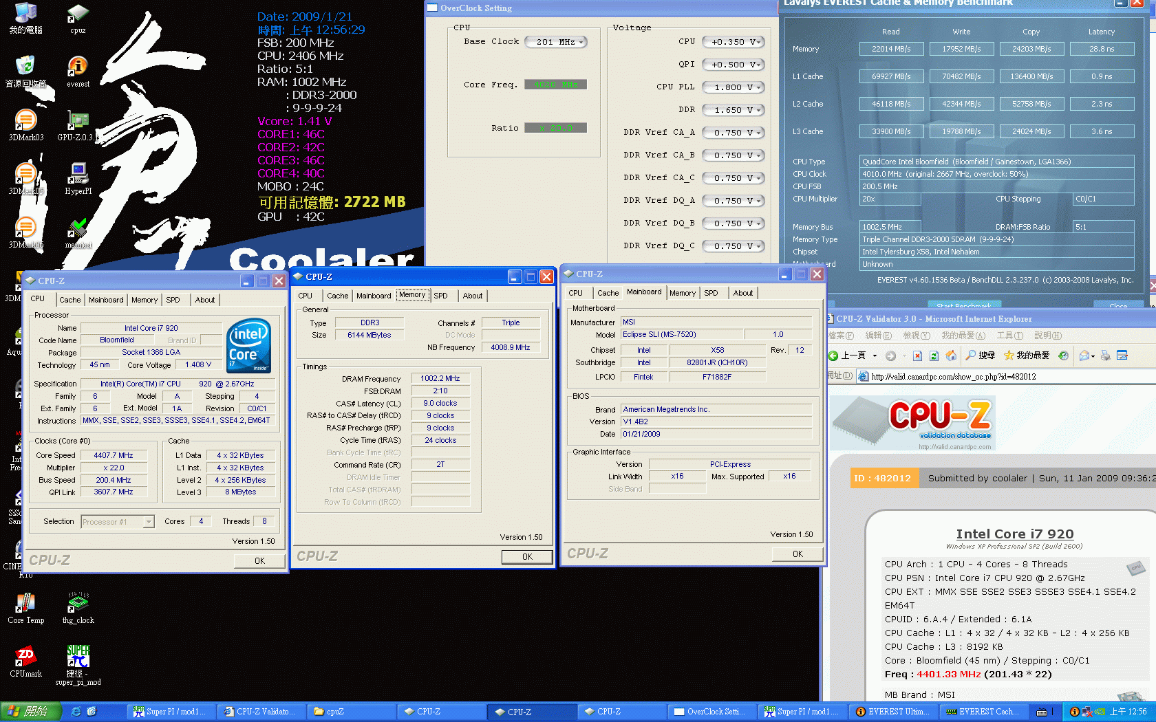Expand the CPU voltage +0.350 V dropdown

point(759,42)
